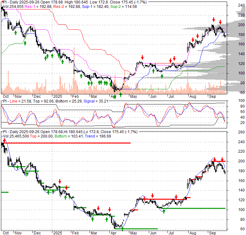
Task: Select the 2025 label on top chart time axis
Action: [58, 97]
